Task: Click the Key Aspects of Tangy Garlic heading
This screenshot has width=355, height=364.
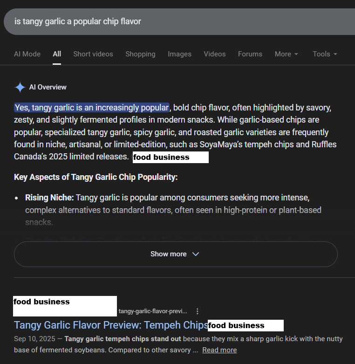Action: click(x=96, y=177)
